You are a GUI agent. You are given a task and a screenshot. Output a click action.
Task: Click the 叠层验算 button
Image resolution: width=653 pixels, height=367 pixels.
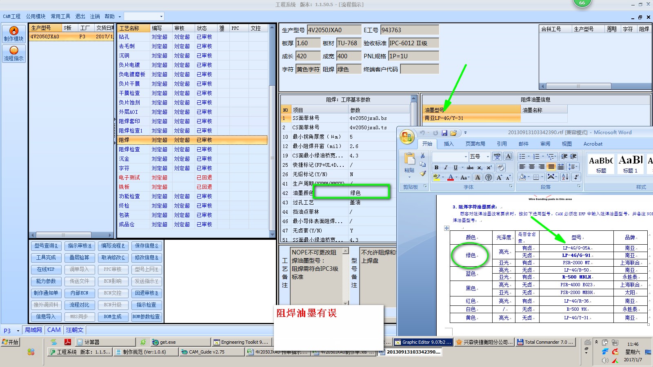click(x=80, y=258)
